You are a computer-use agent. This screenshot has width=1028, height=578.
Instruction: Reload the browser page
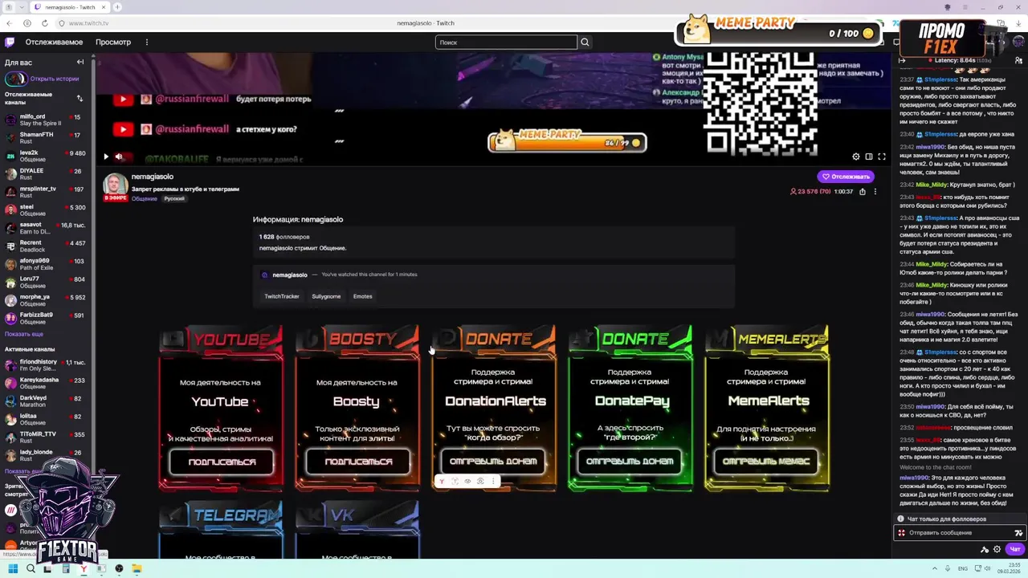click(x=45, y=23)
